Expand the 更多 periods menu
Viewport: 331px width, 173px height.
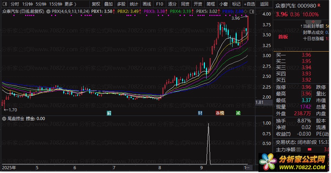tap(70, 4)
